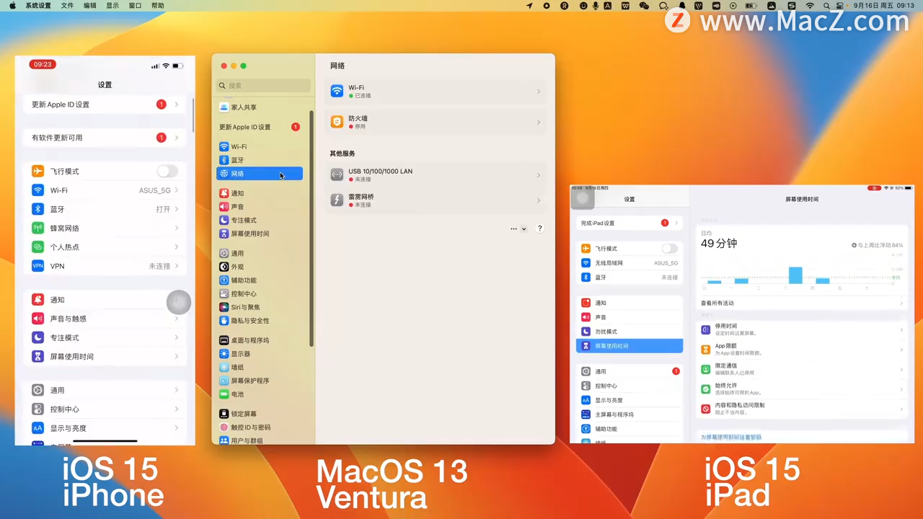Screen dimensions: 923x519
Task: Open 声音与触感 on iPhone settings
Action: point(105,319)
